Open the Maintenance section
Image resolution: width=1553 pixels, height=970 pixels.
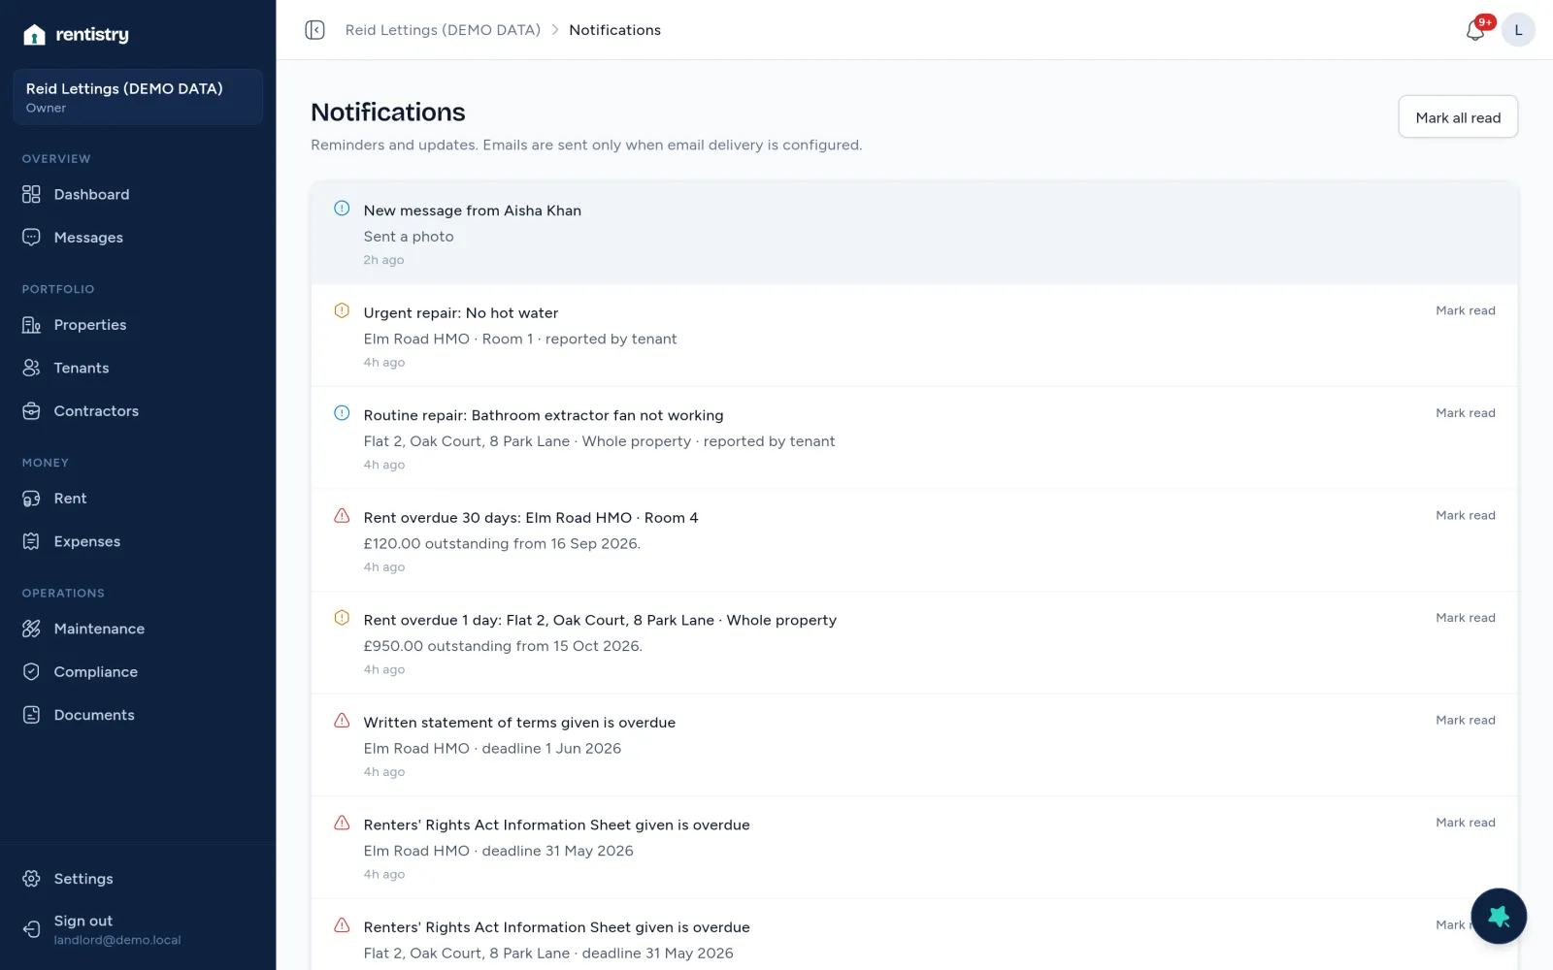coord(138,629)
